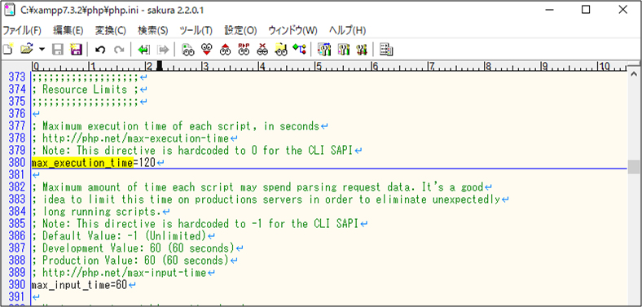Open the 検索(S) menu
The image size is (642, 307).
(x=152, y=30)
